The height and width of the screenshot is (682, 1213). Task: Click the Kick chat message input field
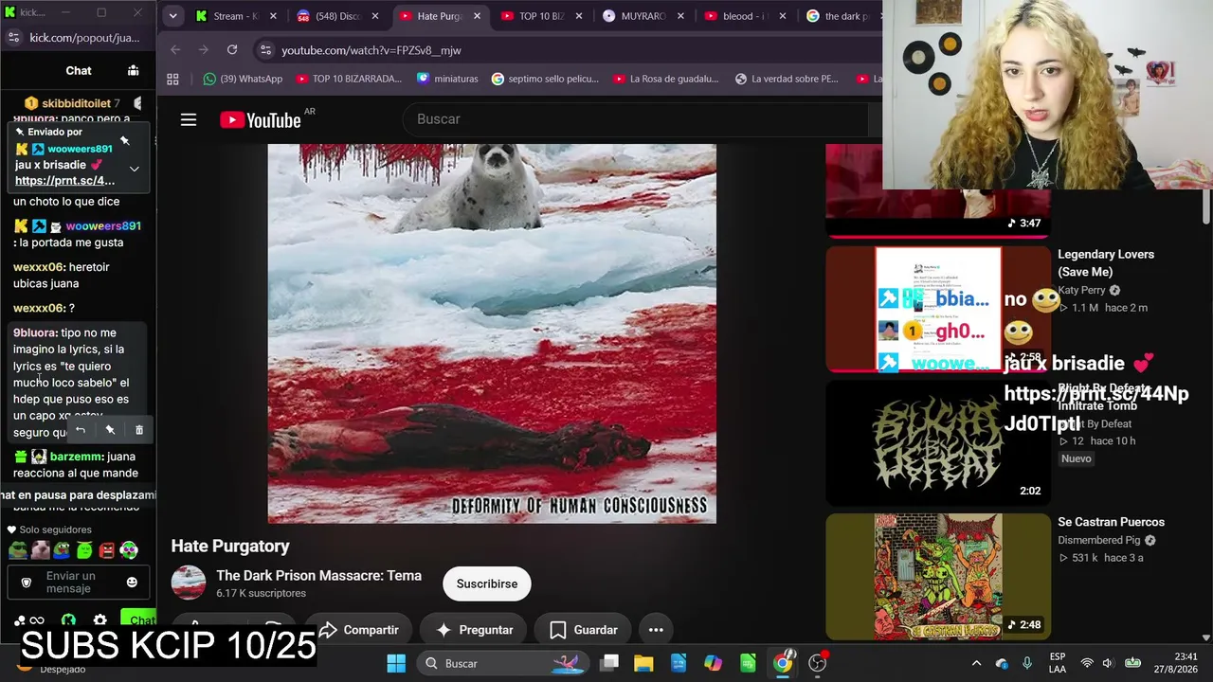[79, 582]
